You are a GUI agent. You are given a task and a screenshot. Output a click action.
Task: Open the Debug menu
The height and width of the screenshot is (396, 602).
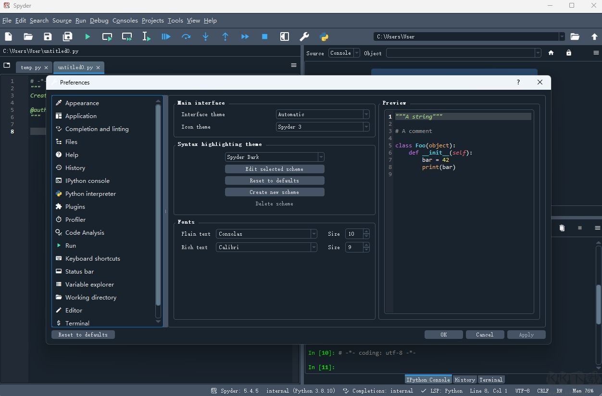coord(99,21)
